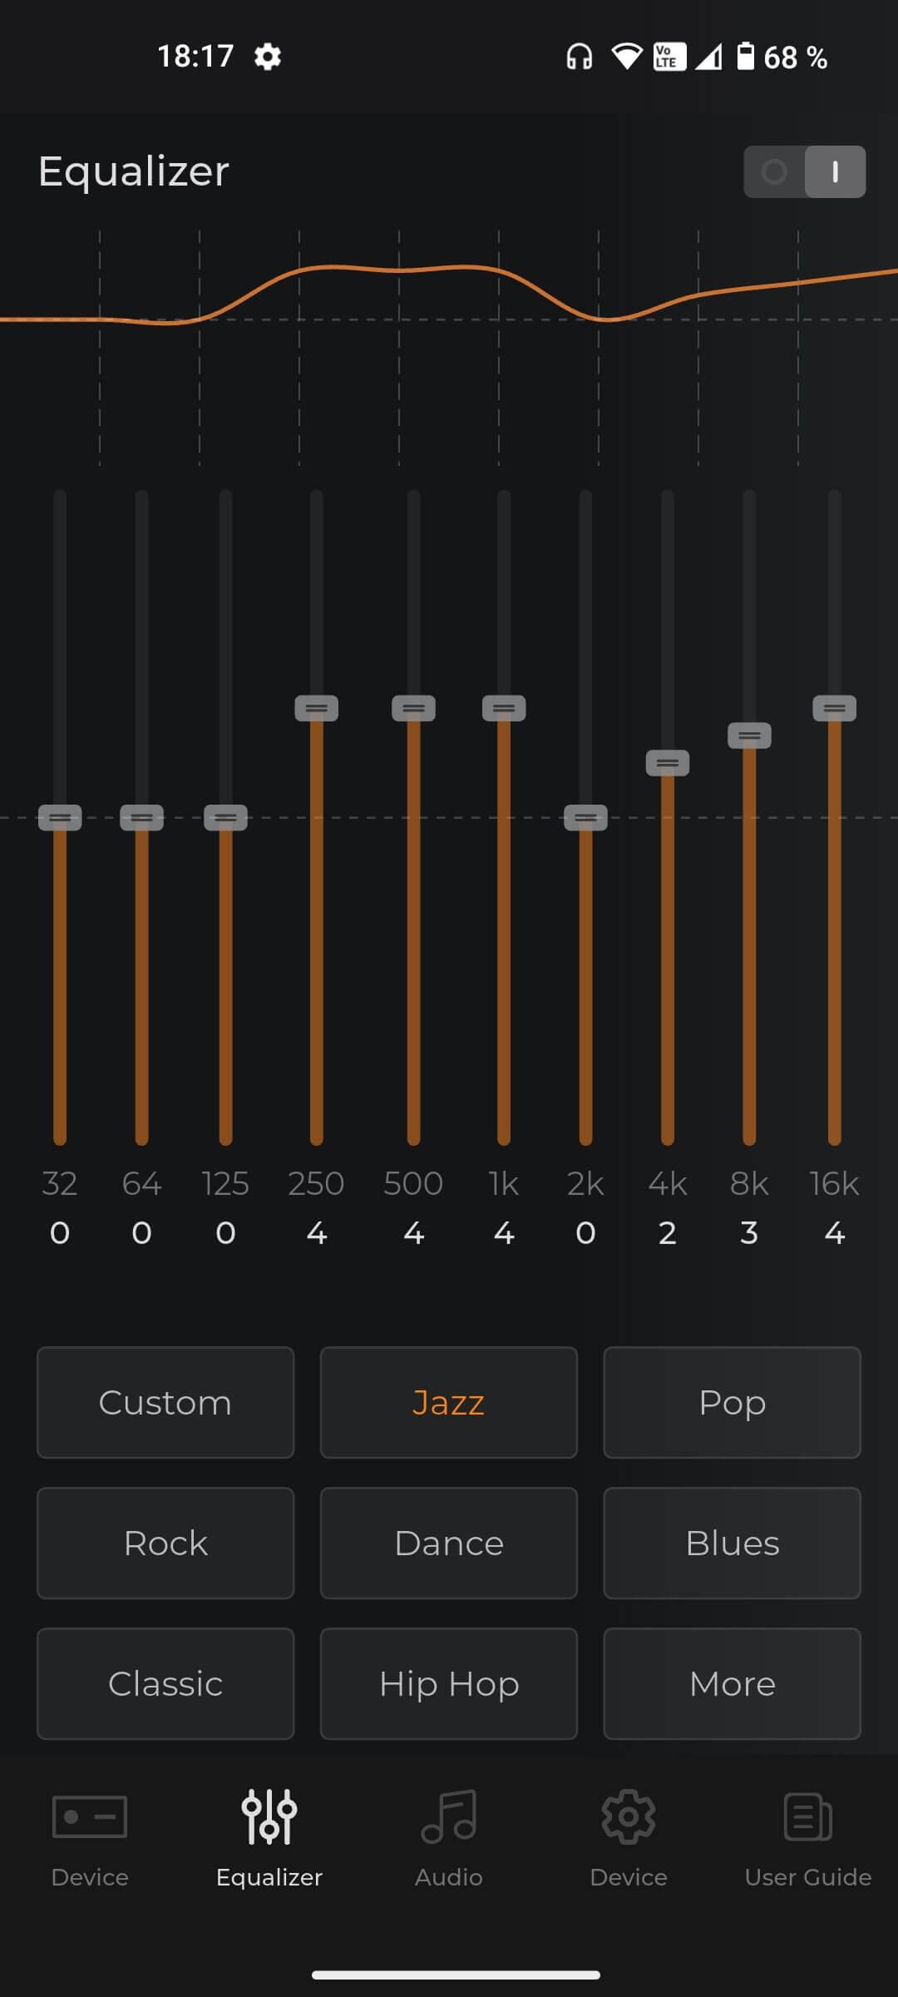Tap the battery icon in status bar
898x1997 pixels.
point(746,57)
